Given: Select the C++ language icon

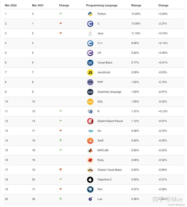Looking at the screenshot, I should 90,43.
